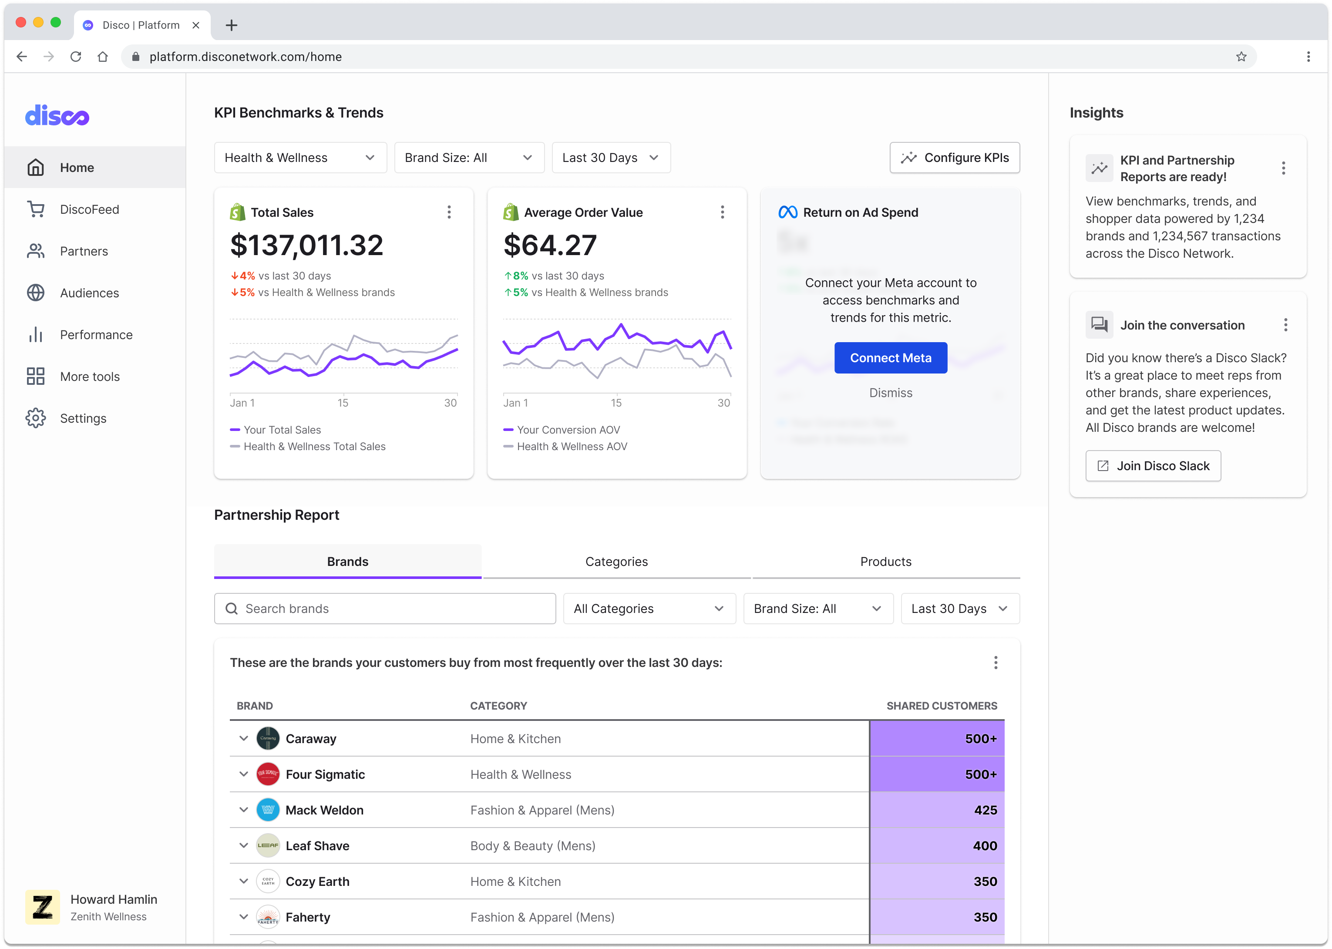Click Join Disco Slack button
This screenshot has height=949, width=1332.
(1153, 466)
